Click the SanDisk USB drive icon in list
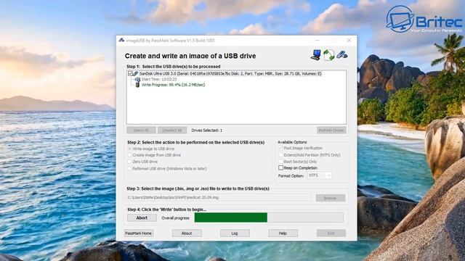This screenshot has width=465, height=261. [x=135, y=73]
